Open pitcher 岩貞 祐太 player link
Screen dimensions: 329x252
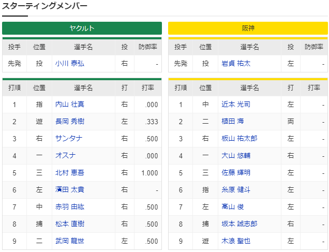pyautogui.click(x=236, y=63)
